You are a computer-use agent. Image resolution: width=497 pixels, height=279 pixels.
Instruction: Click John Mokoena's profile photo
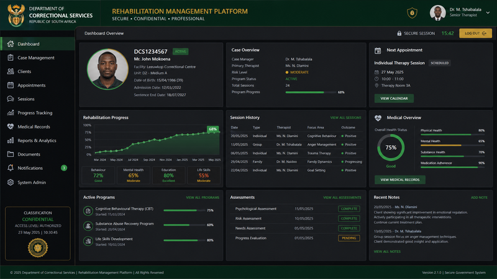click(x=107, y=69)
